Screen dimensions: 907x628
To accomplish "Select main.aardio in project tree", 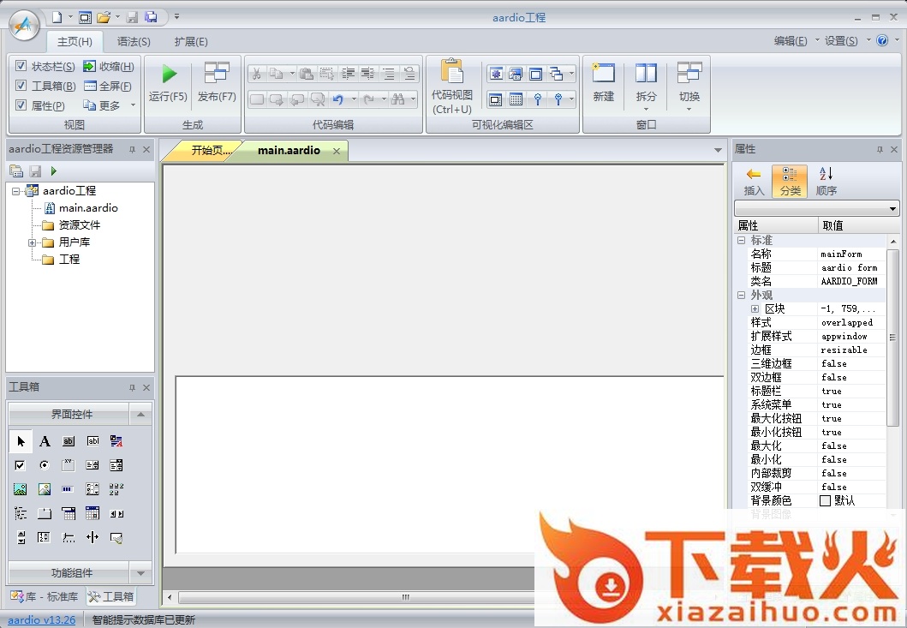I will (88, 208).
